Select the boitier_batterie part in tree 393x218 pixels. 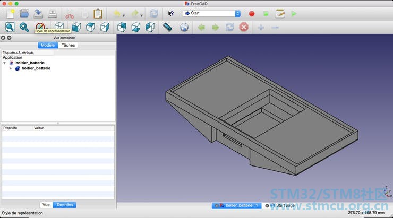[x=36, y=68]
